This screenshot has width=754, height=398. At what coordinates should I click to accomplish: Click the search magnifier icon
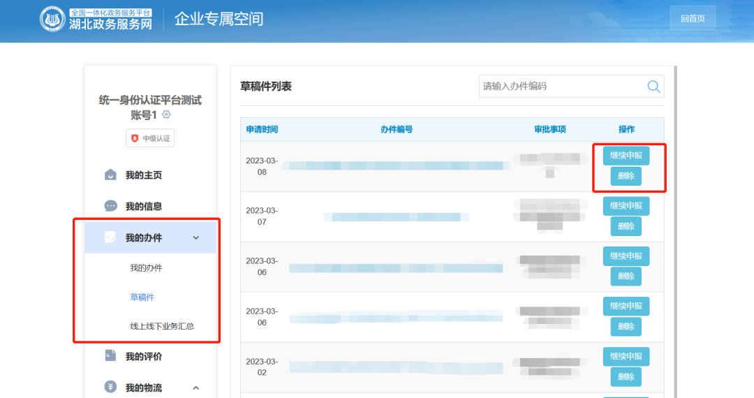point(653,86)
